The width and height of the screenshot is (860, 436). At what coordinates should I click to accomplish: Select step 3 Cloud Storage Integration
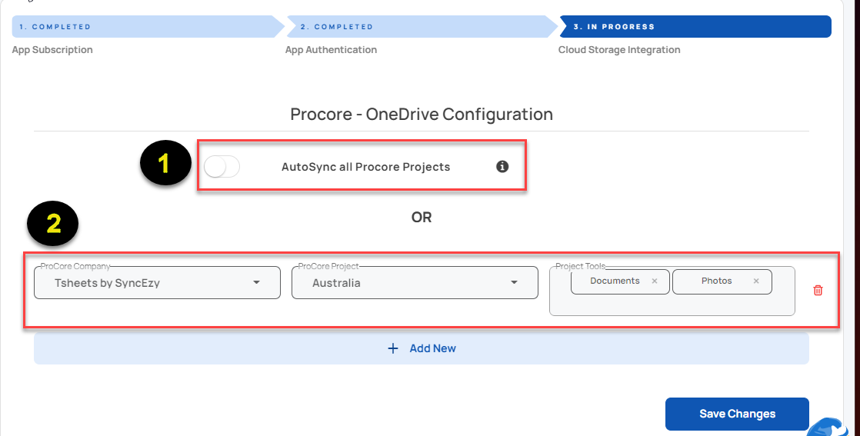coord(695,26)
